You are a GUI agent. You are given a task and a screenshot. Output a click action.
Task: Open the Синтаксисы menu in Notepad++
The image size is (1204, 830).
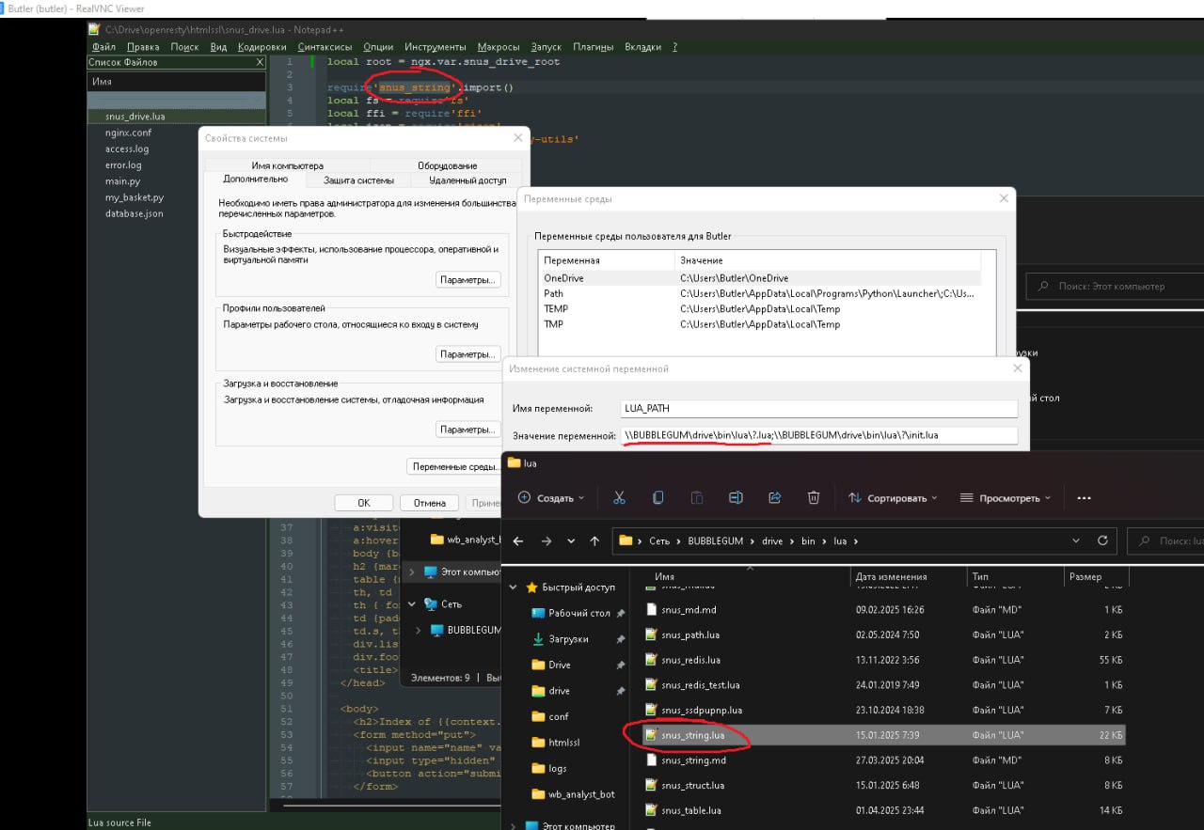tap(325, 47)
